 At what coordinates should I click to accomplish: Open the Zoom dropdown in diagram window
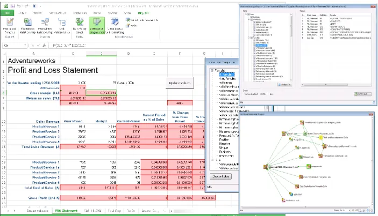click(350, 211)
